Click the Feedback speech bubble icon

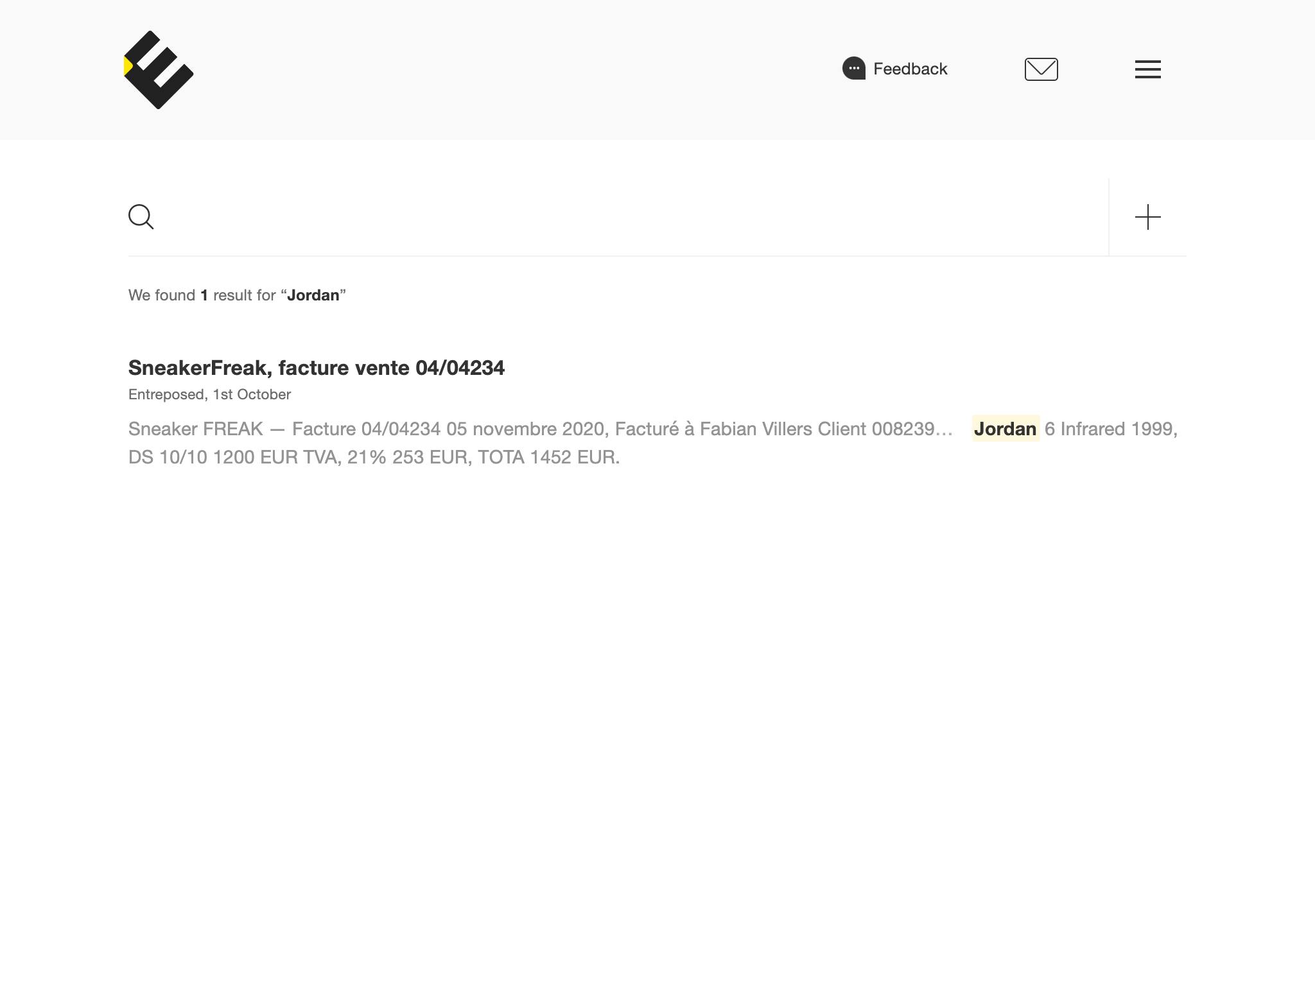854,68
